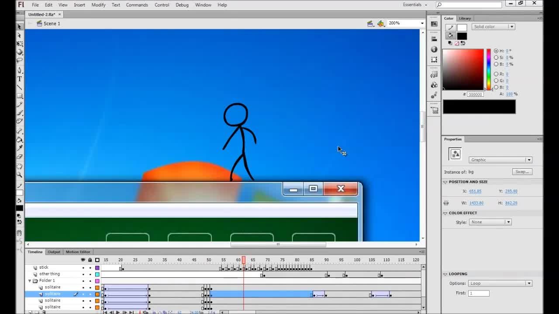Open the Solid color type dropdown
The height and width of the screenshot is (314, 559).
pos(493,27)
